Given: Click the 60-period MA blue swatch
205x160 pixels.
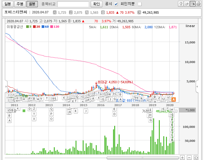Looking at the screenshot, I should coord(43,27).
